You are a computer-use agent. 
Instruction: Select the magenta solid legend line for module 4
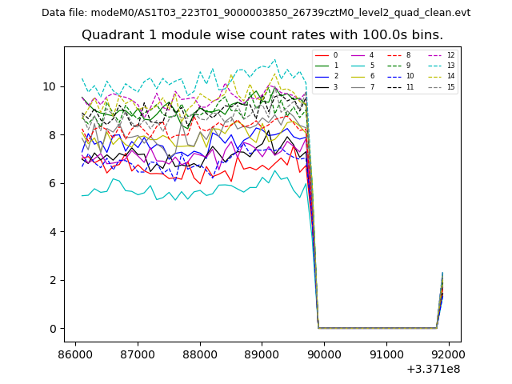pyautogui.click(x=358, y=55)
